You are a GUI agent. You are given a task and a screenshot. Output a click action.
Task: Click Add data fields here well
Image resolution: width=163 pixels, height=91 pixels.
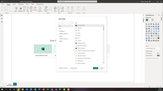[152, 48]
